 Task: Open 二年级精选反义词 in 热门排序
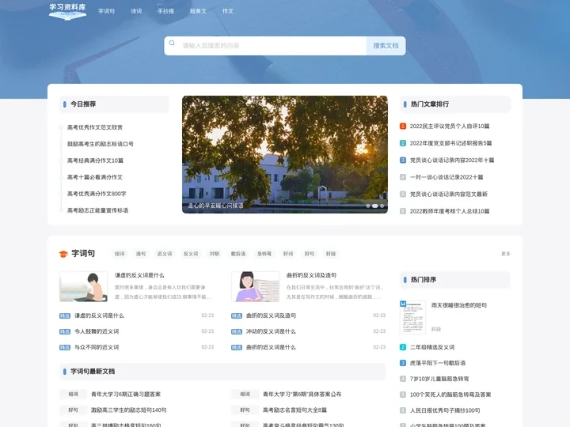point(432,347)
